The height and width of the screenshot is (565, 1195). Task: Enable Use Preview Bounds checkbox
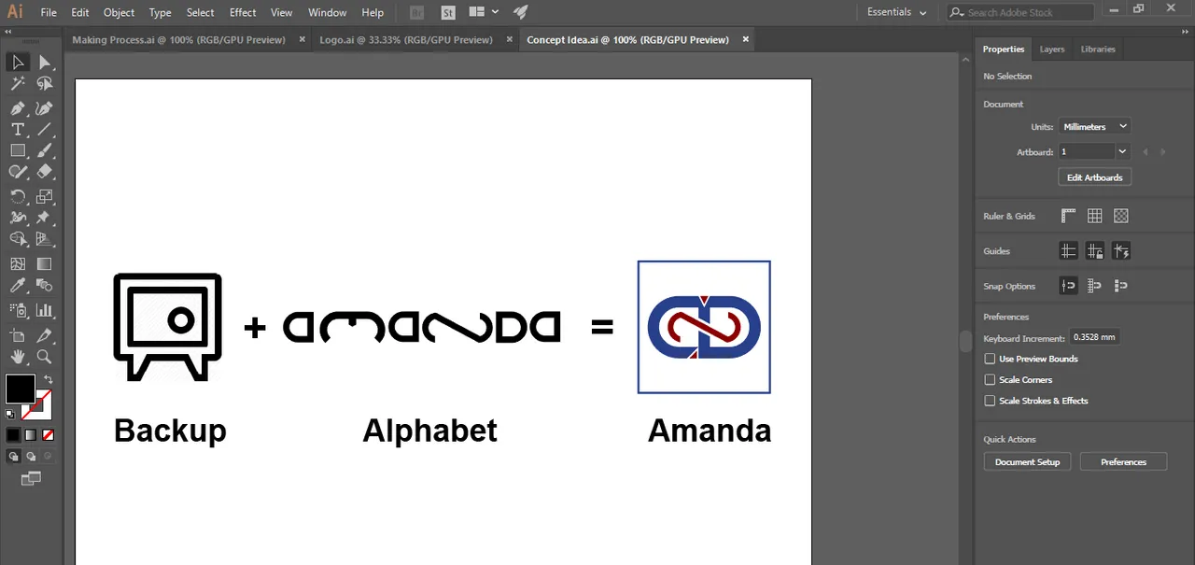pyautogui.click(x=990, y=359)
